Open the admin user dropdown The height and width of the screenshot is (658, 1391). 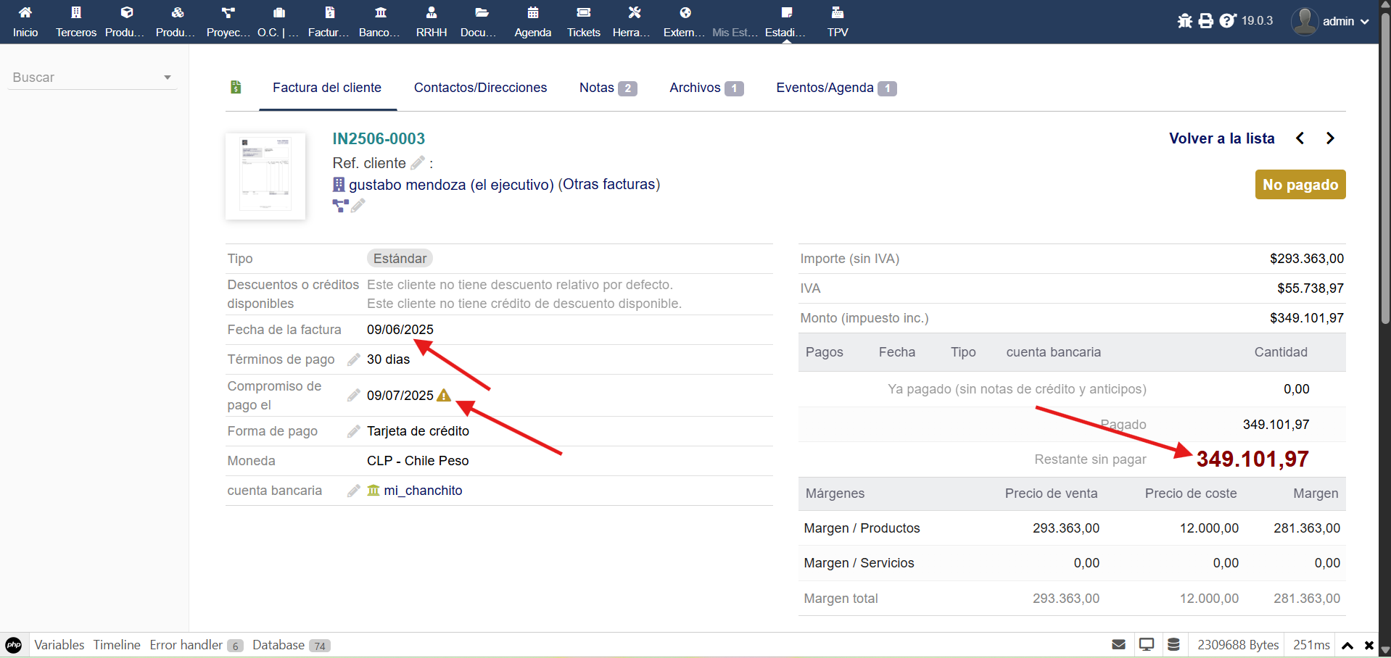[x=1331, y=21]
